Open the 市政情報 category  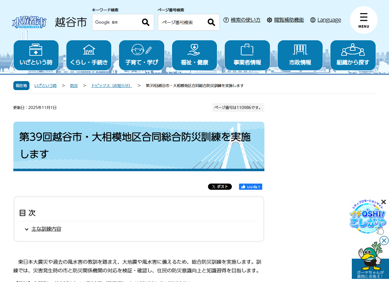pos(300,55)
